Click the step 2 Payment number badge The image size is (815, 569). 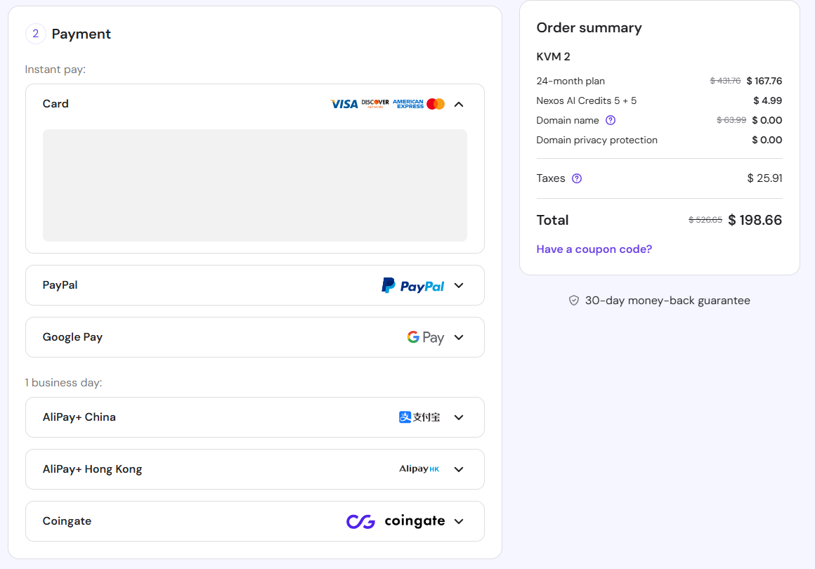35,34
